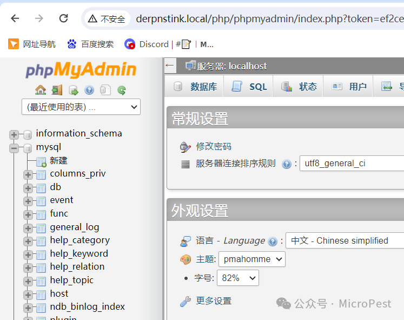The height and width of the screenshot is (320, 404).
Task: Expand the help_category table node
Action: click(x=28, y=241)
